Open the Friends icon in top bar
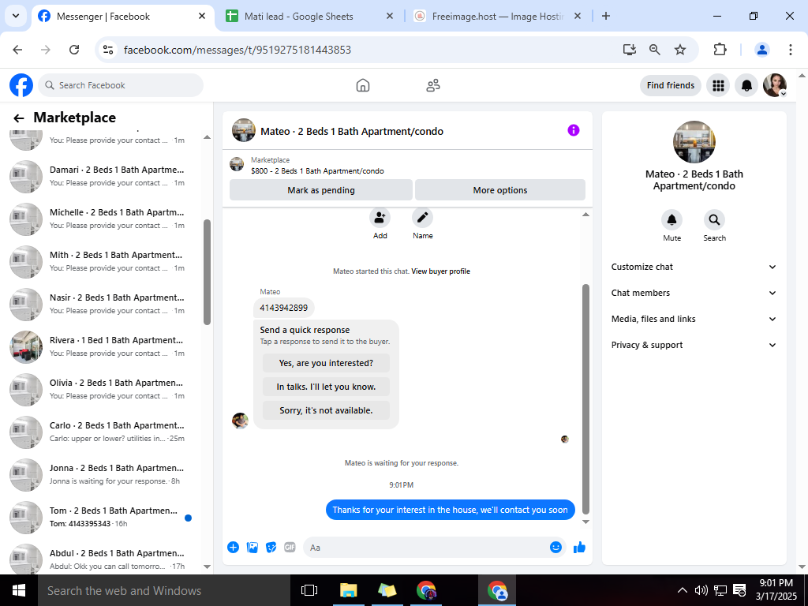Image resolution: width=808 pixels, height=606 pixels. tap(433, 85)
